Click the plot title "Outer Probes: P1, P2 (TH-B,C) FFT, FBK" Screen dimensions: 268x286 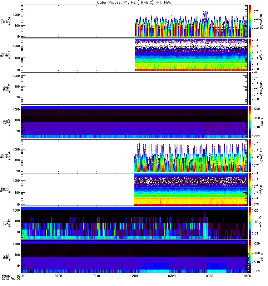click(134, 3)
